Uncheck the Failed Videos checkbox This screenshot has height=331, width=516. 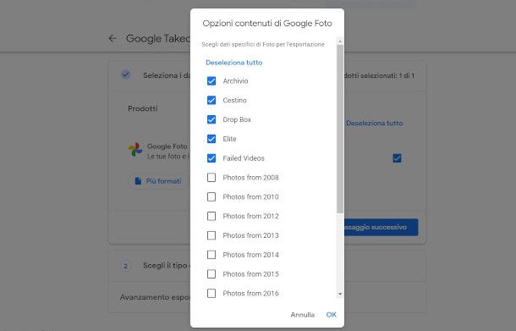point(211,158)
